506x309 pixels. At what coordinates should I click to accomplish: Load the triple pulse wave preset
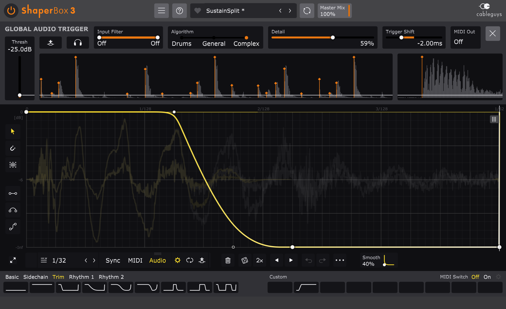[x=226, y=288]
